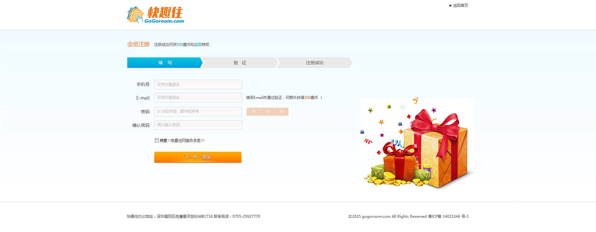Image resolution: width=596 pixels, height=232 pixels.
Task: Focus the 密码 password field
Action: tap(198, 111)
